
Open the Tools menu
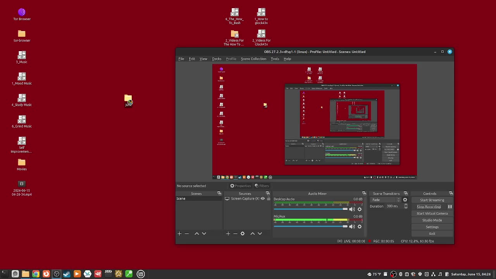tap(275, 59)
